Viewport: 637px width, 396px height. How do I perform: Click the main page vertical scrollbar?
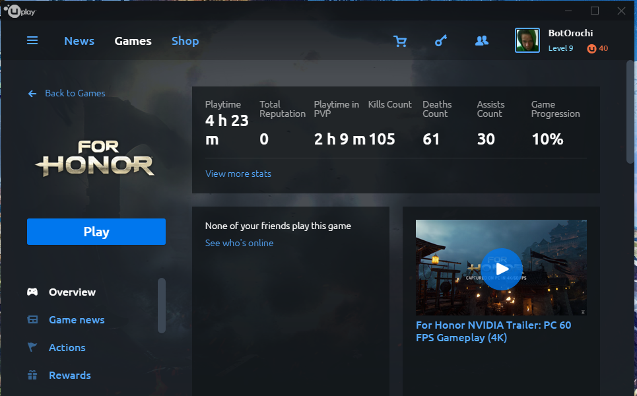pyautogui.click(x=630, y=112)
